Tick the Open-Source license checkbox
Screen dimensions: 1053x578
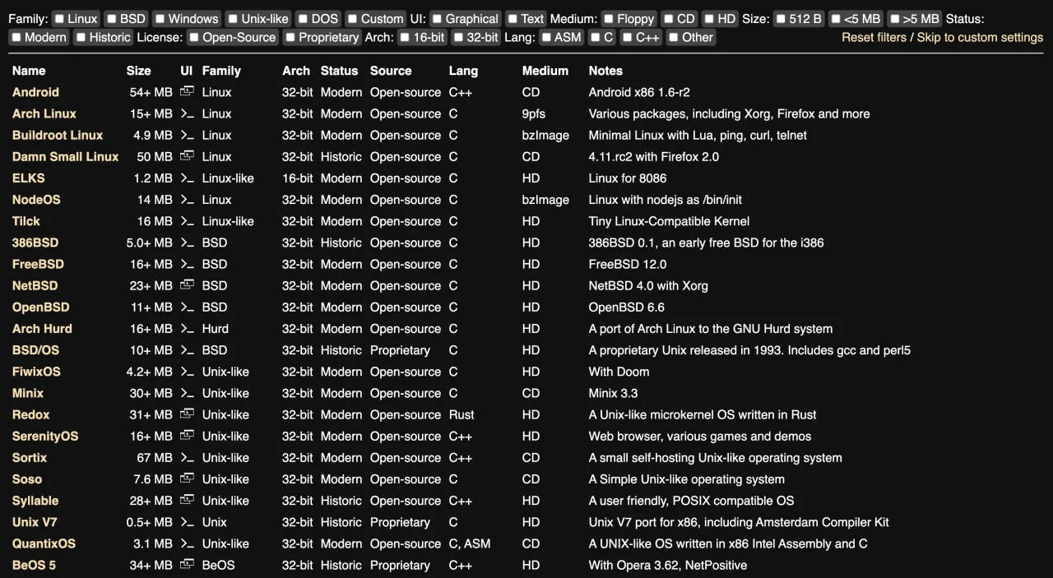[x=193, y=37]
